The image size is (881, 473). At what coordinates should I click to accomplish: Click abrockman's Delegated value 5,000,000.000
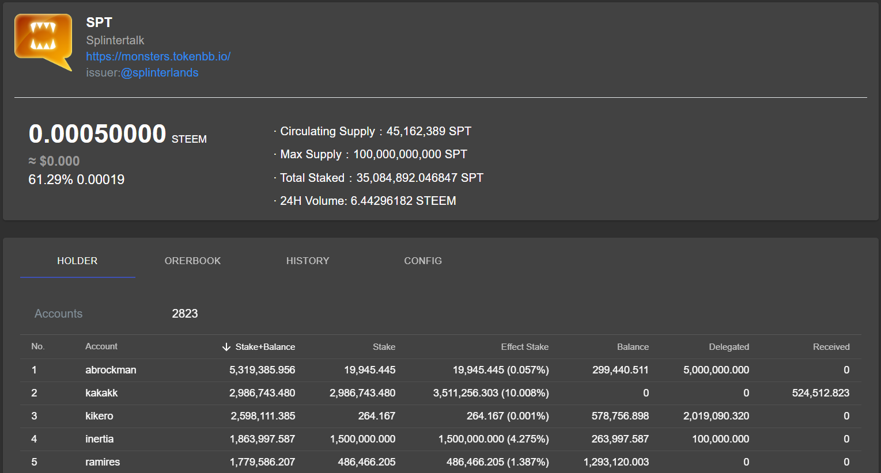point(716,370)
